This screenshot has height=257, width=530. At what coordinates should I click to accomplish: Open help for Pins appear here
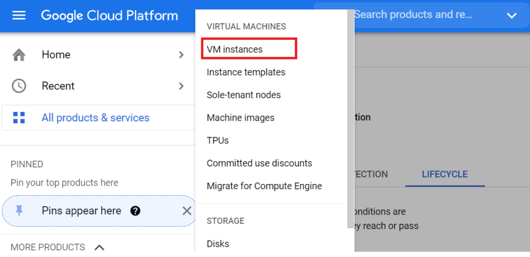135,211
